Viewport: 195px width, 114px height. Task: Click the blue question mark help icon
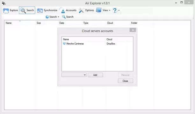coord(115,10)
